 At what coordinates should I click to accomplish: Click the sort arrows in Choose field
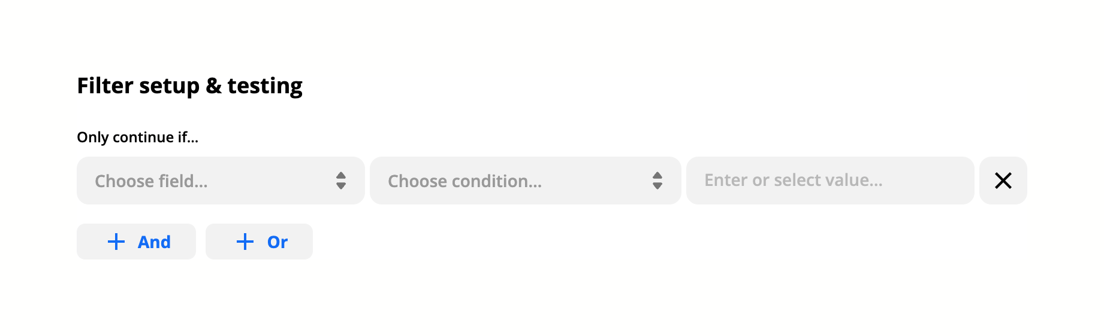[x=341, y=181]
